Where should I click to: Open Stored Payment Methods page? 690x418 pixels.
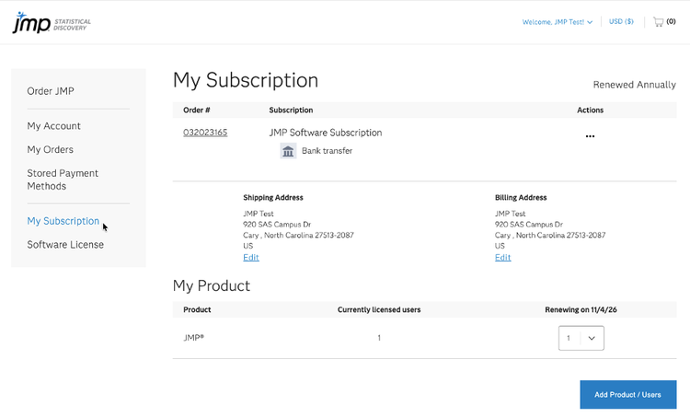(x=63, y=180)
